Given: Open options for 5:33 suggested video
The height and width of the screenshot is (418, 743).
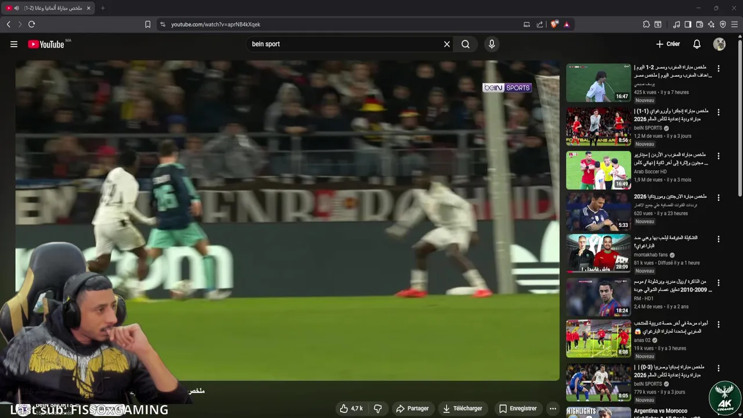Looking at the screenshot, I should pyautogui.click(x=719, y=198).
